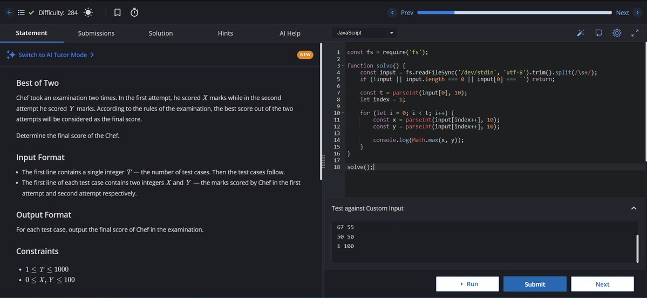Go back using the left arrow icon
647x298 pixels.
tap(10, 13)
